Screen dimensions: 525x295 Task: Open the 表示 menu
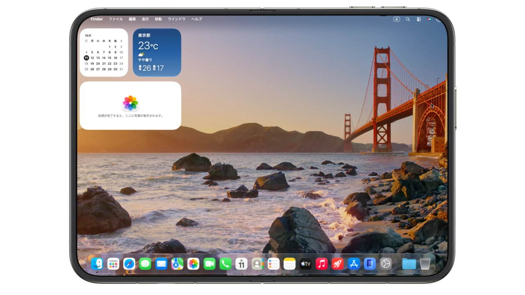[145, 19]
